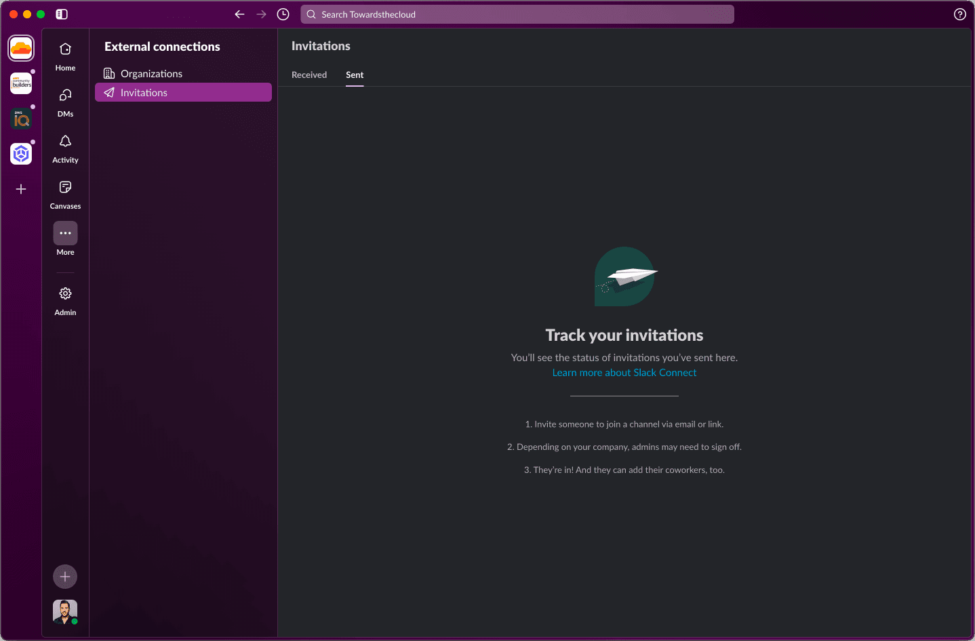Click the Search Towardsthecloud field
Viewport: 975px width, 641px height.
pyautogui.click(x=517, y=14)
